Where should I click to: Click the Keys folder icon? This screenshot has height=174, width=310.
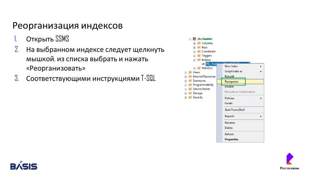pos(199,47)
